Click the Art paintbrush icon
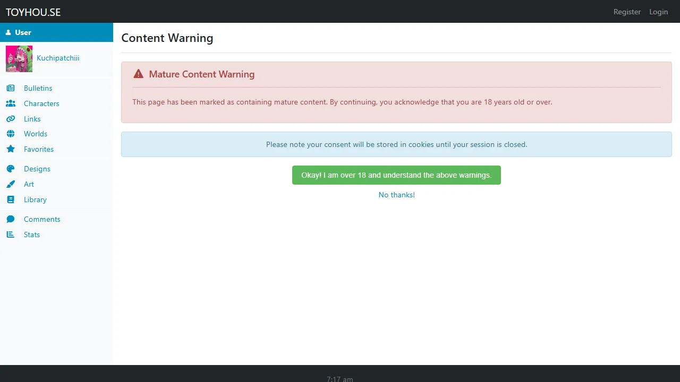Screen dimensions: 680x382 11,184
